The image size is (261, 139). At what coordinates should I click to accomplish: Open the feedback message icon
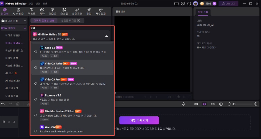click(183, 3)
